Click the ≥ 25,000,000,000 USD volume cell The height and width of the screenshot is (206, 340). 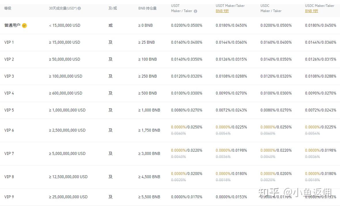click(x=68, y=197)
